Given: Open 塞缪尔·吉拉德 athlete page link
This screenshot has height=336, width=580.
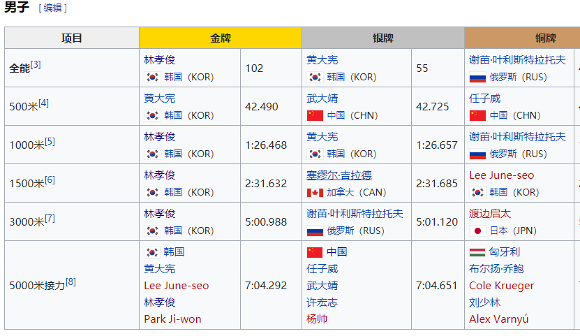Looking at the screenshot, I should (x=339, y=175).
